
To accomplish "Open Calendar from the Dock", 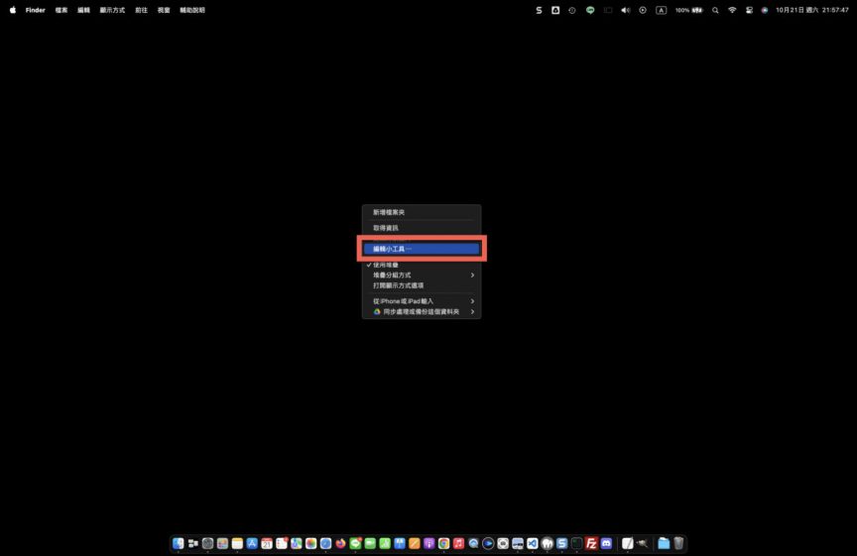I will click(x=267, y=543).
